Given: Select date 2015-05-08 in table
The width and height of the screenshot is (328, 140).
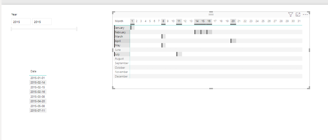Looking at the screenshot, I should point(38,106).
